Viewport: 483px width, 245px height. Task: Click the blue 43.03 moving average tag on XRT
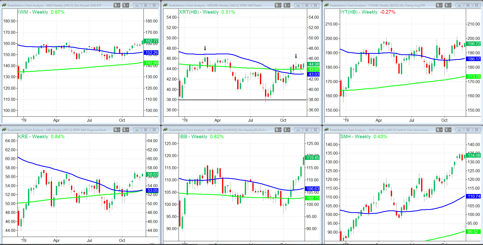point(314,74)
